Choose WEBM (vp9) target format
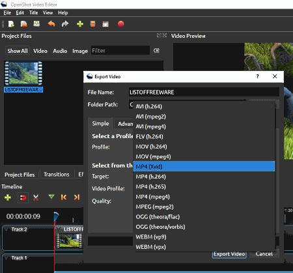Screen dimensions: 293x273 tap(204, 237)
